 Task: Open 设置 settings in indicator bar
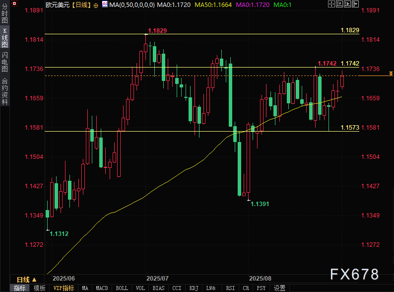click(279, 288)
